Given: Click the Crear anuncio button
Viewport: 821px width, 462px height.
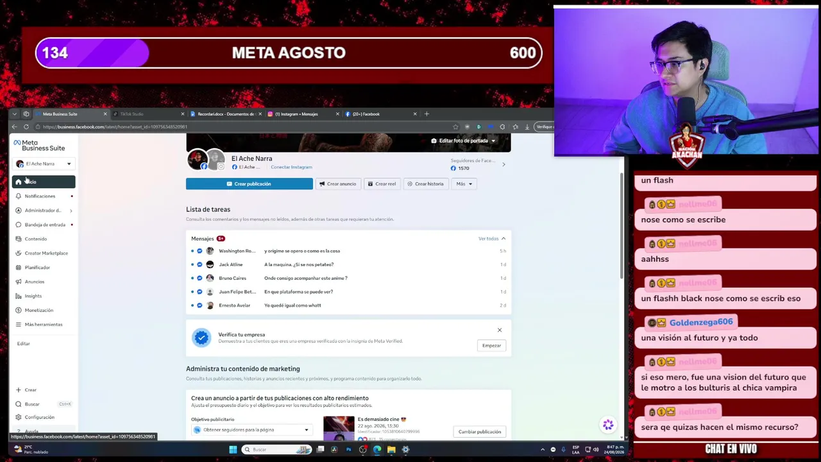Looking at the screenshot, I should click(x=338, y=184).
